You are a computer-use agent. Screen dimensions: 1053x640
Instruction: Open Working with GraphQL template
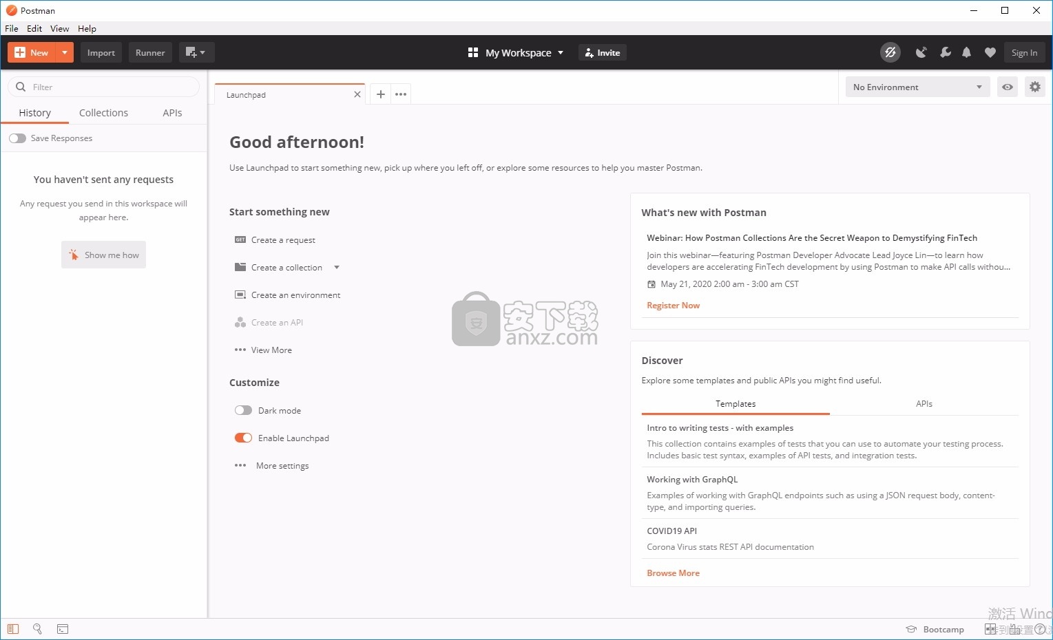pyautogui.click(x=692, y=480)
